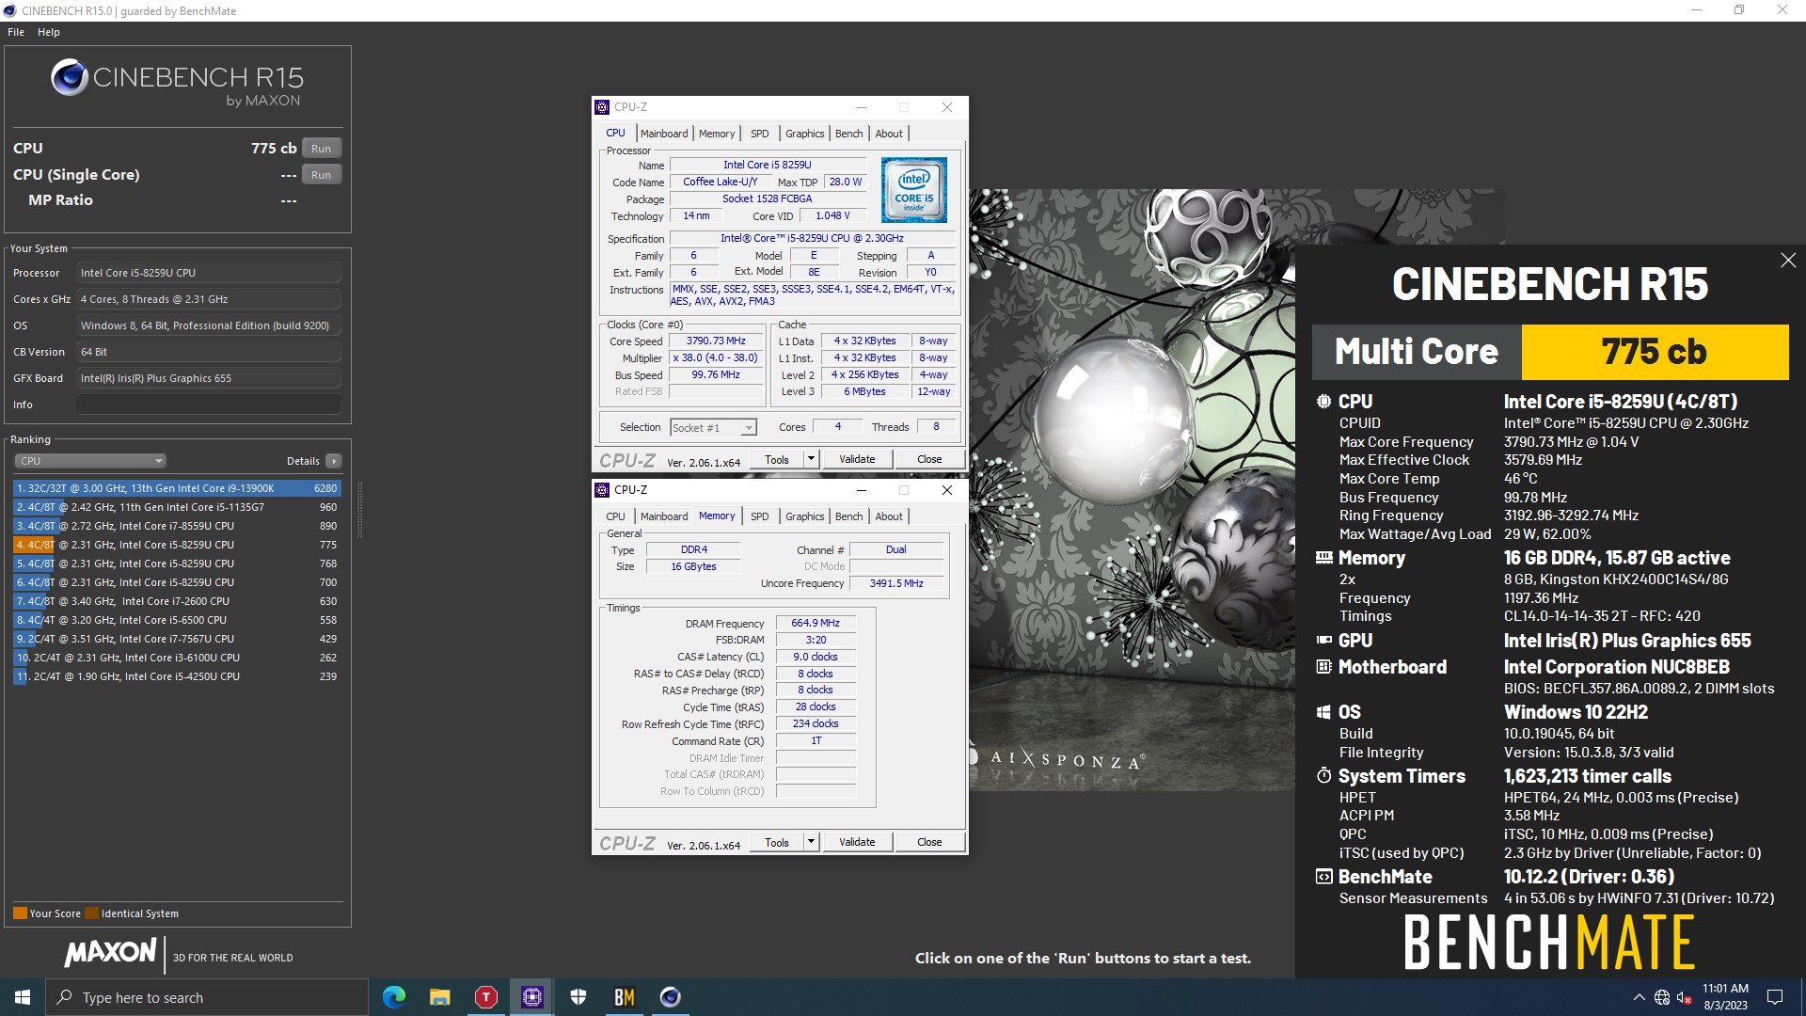This screenshot has height=1016, width=1806.
Task: Show hidden system tray icons
Action: click(x=1639, y=997)
